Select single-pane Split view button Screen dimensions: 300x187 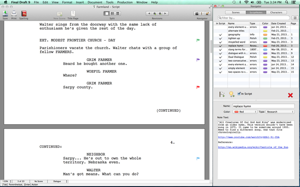click(x=106, y=14)
